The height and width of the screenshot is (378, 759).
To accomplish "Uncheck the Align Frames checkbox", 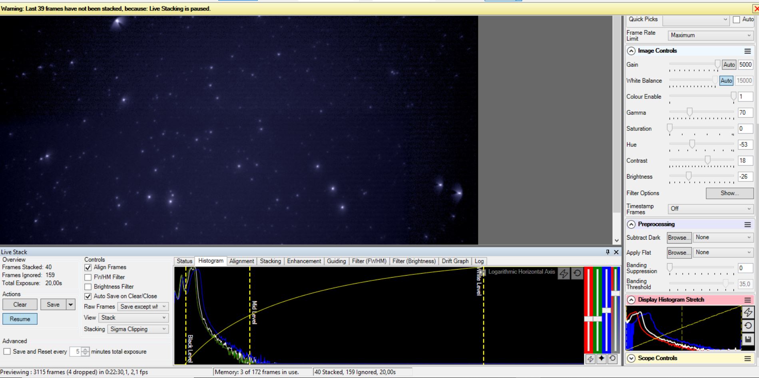I will click(x=88, y=267).
